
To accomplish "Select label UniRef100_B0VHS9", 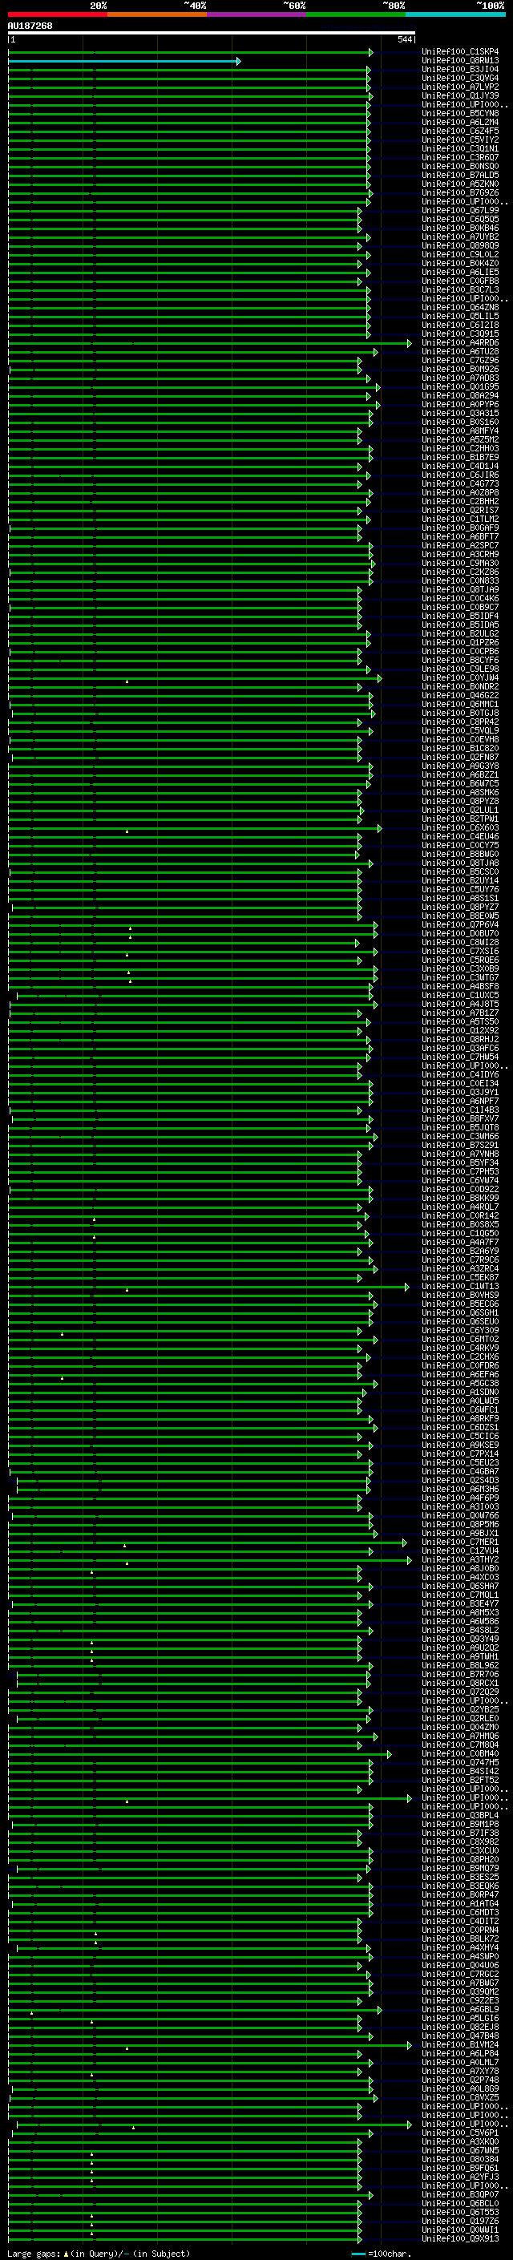I will [x=460, y=1295].
